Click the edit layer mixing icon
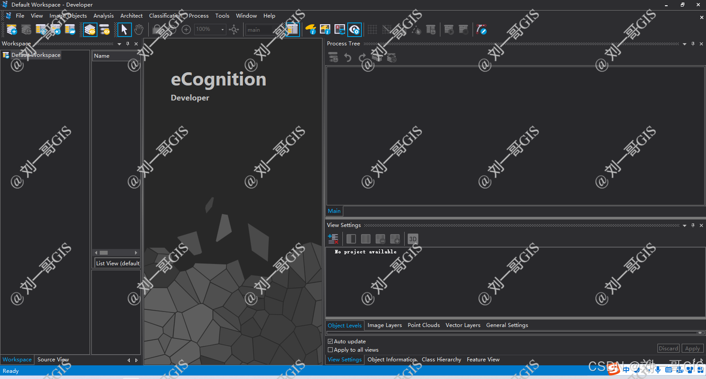 pos(333,239)
